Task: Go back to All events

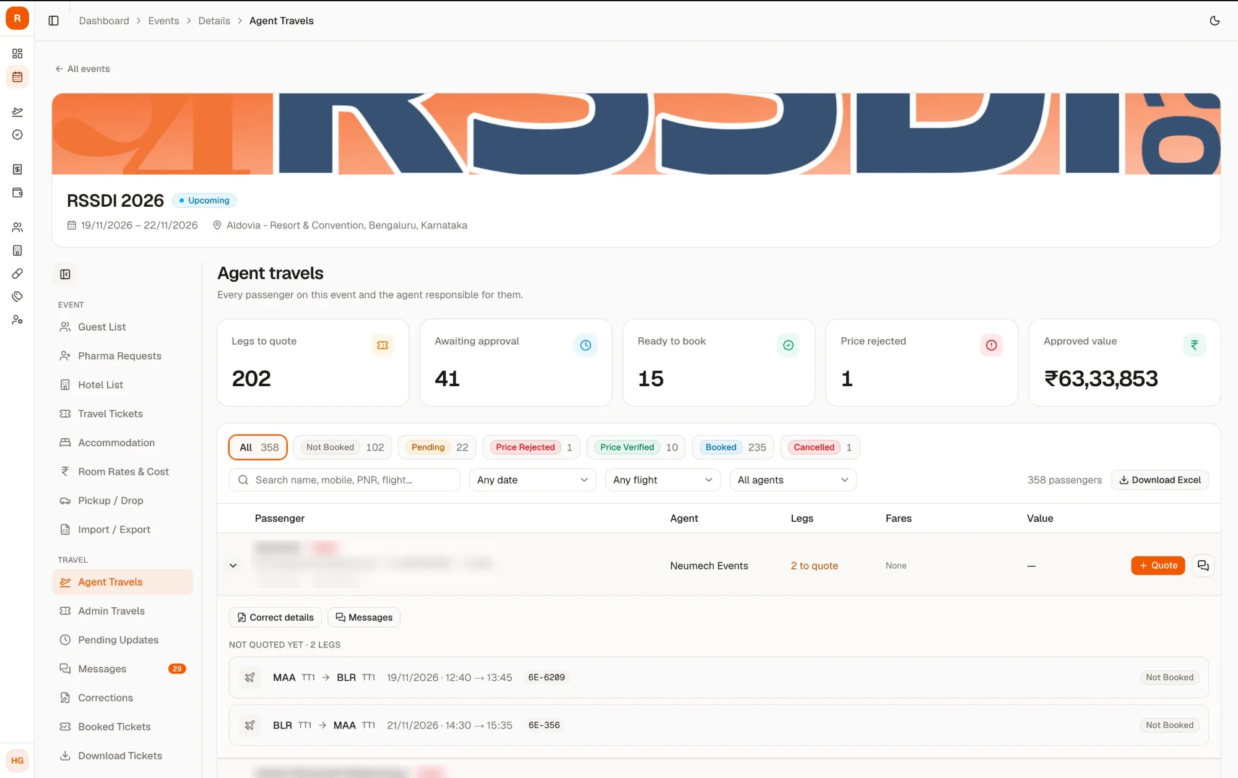Action: pos(82,69)
